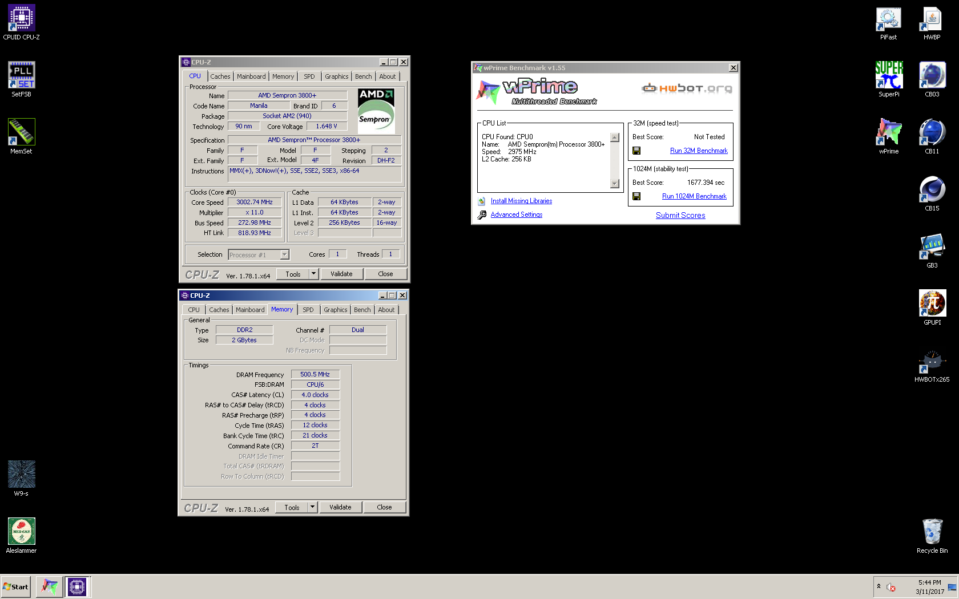This screenshot has width=959, height=599.
Task: Click Tools button in lower CPU-Z
Action: click(x=292, y=507)
